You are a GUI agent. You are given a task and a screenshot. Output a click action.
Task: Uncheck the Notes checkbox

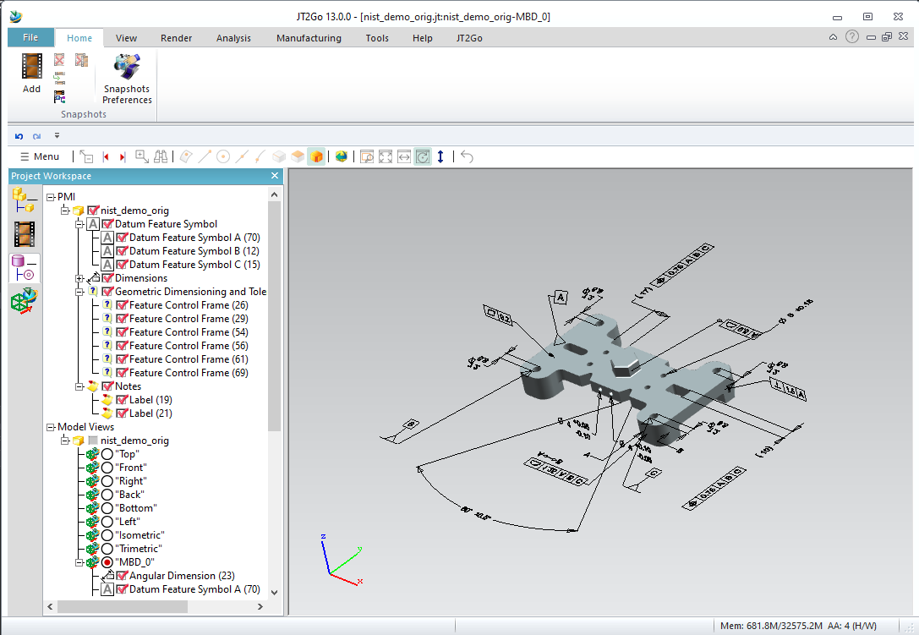[x=108, y=386]
